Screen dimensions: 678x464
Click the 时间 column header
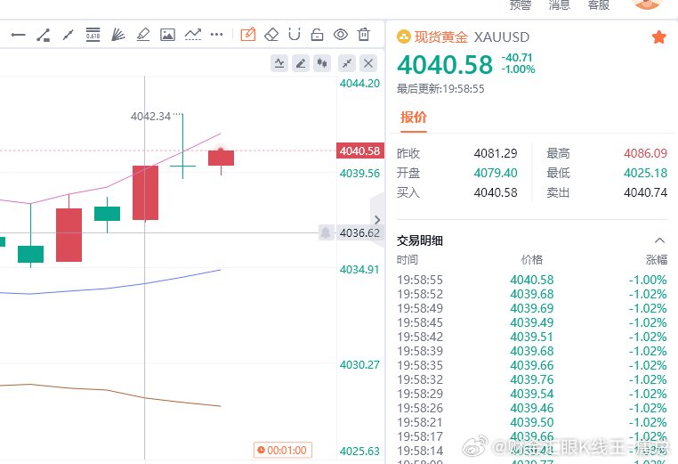click(408, 260)
